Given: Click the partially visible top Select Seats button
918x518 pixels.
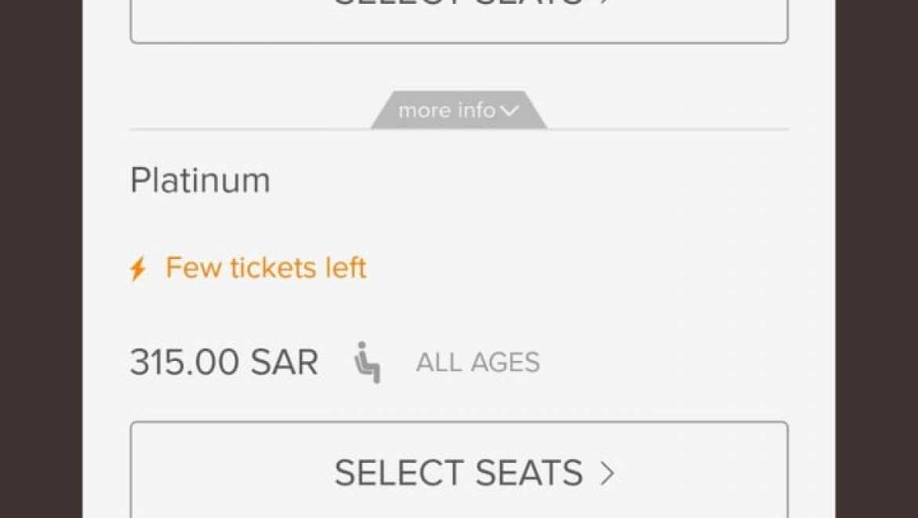Looking at the screenshot, I should 459,21.
